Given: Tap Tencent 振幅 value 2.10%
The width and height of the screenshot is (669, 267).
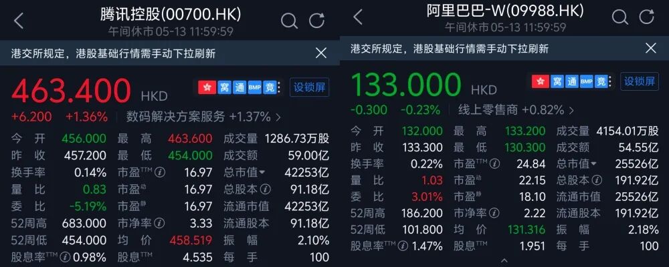Looking at the screenshot, I should pyautogui.click(x=312, y=240).
